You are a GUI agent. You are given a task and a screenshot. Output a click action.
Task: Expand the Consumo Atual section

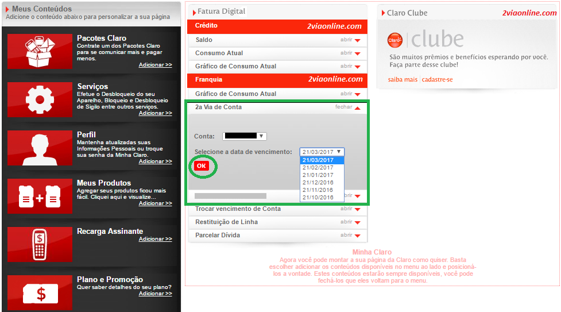[x=350, y=53]
